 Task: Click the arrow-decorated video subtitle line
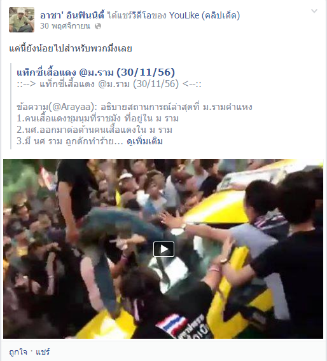coord(109,84)
